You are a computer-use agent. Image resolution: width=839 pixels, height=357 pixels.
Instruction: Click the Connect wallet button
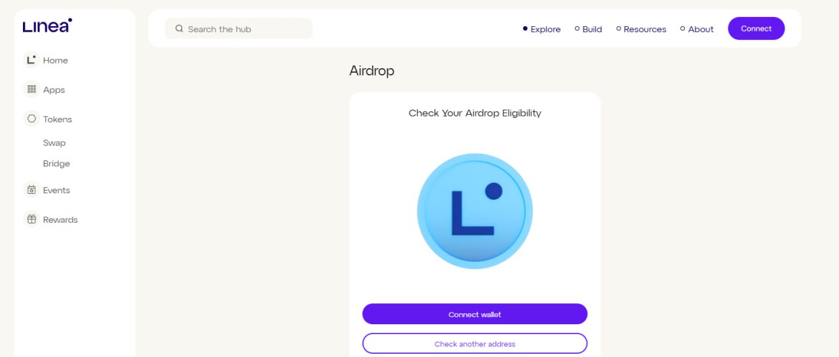pos(475,314)
